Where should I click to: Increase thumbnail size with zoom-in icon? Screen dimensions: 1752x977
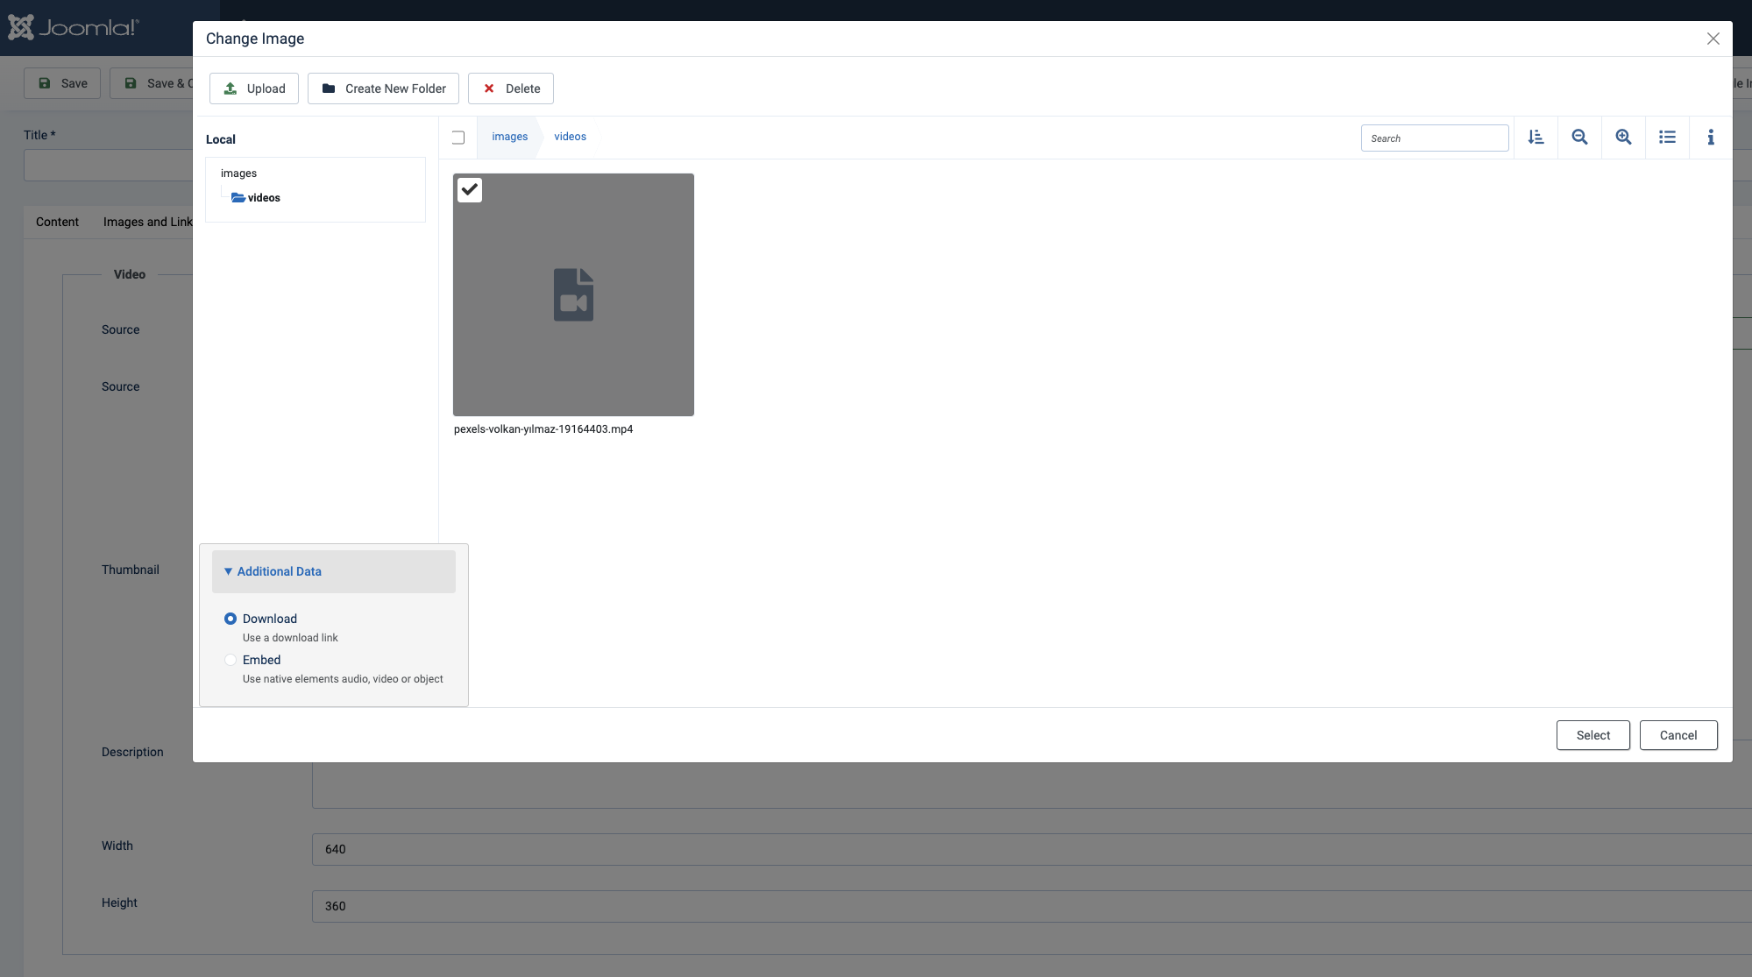[x=1623, y=138]
